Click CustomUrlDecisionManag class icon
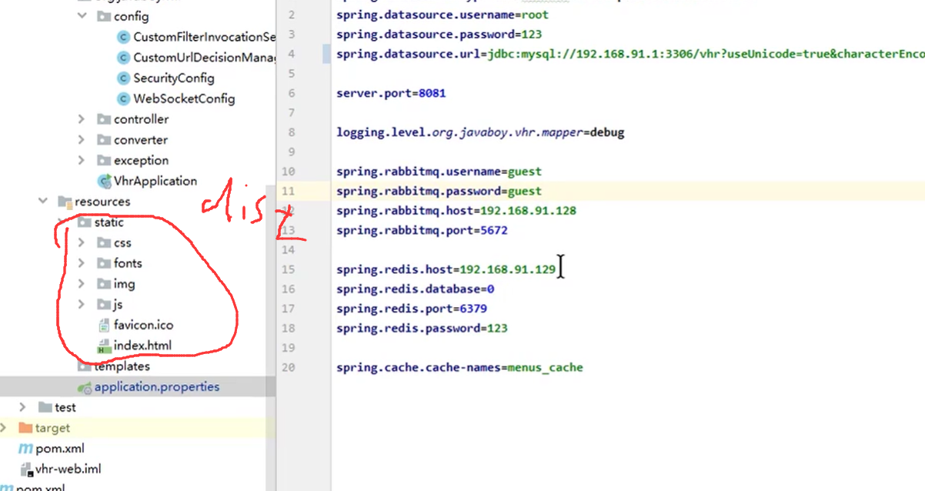This screenshot has height=491, width=925. (124, 58)
